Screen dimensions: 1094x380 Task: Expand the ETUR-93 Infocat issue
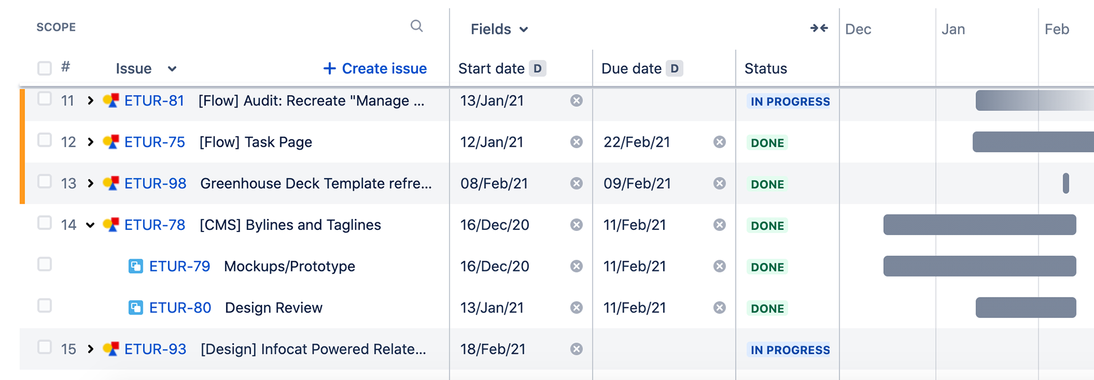pyautogui.click(x=90, y=349)
